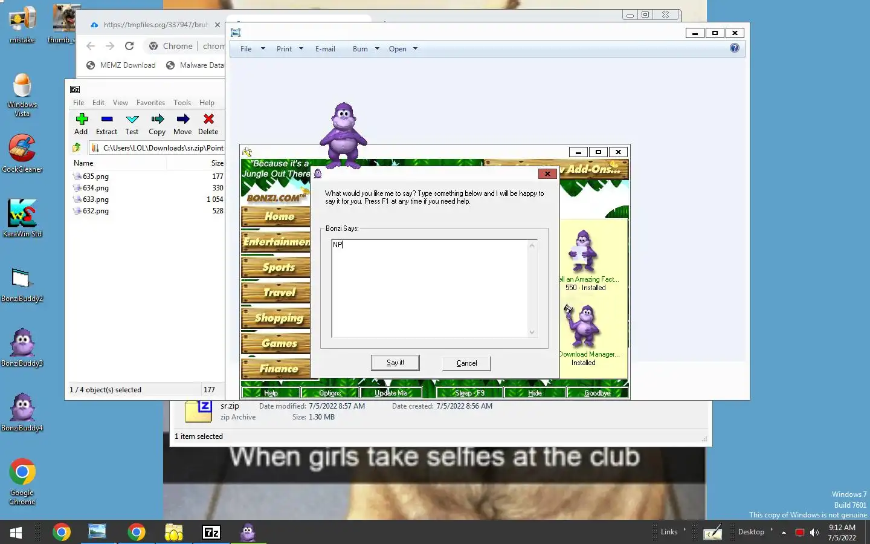This screenshot has width=870, height=544.
Task: Click the Copy icon in 7-Zip
Action: (157, 119)
